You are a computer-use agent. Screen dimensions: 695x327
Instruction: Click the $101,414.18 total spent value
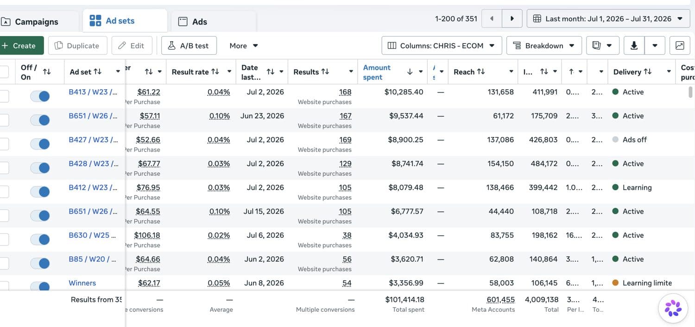404,300
